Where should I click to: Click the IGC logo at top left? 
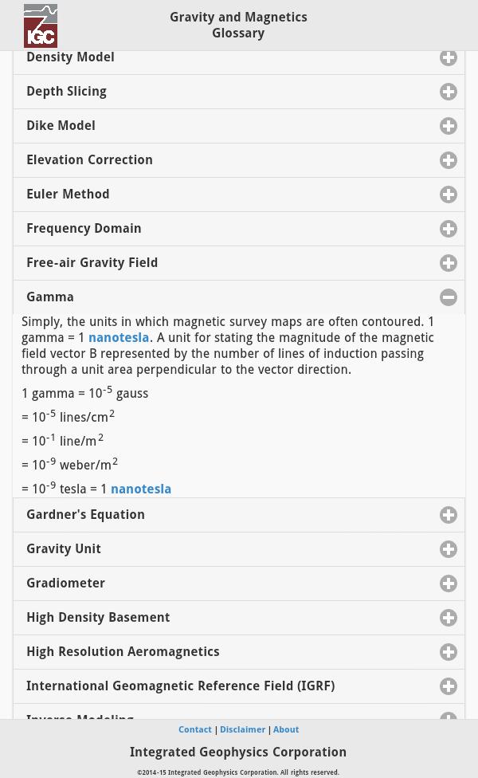pos(41,25)
